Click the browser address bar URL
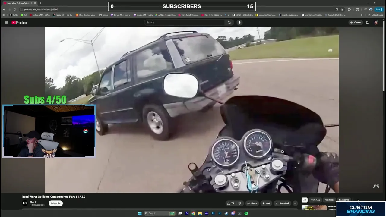This screenshot has width=386, height=217. point(41,9)
